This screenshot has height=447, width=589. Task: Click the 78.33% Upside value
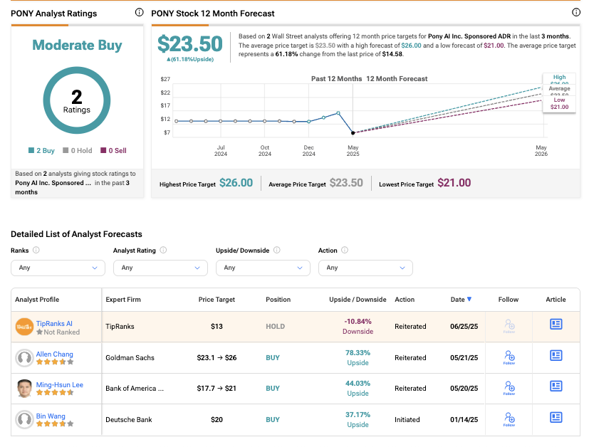[x=358, y=358]
